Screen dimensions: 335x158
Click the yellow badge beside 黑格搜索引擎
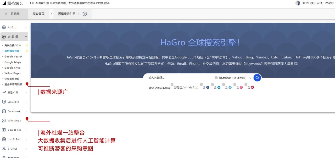26,51
